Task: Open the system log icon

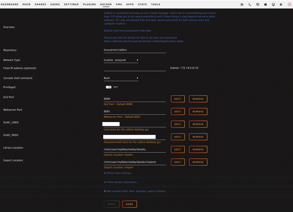Action: tap(281, 4)
